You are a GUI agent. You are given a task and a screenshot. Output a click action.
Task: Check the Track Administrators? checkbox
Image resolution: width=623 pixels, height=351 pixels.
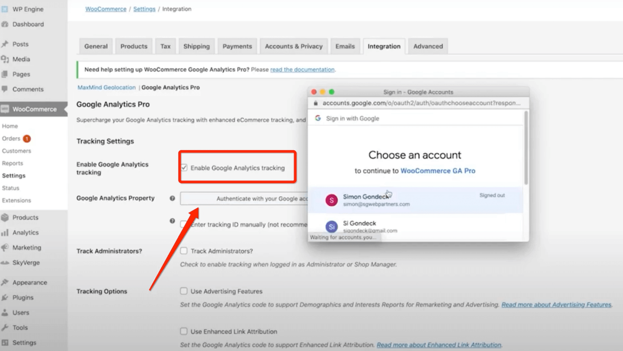tap(184, 251)
